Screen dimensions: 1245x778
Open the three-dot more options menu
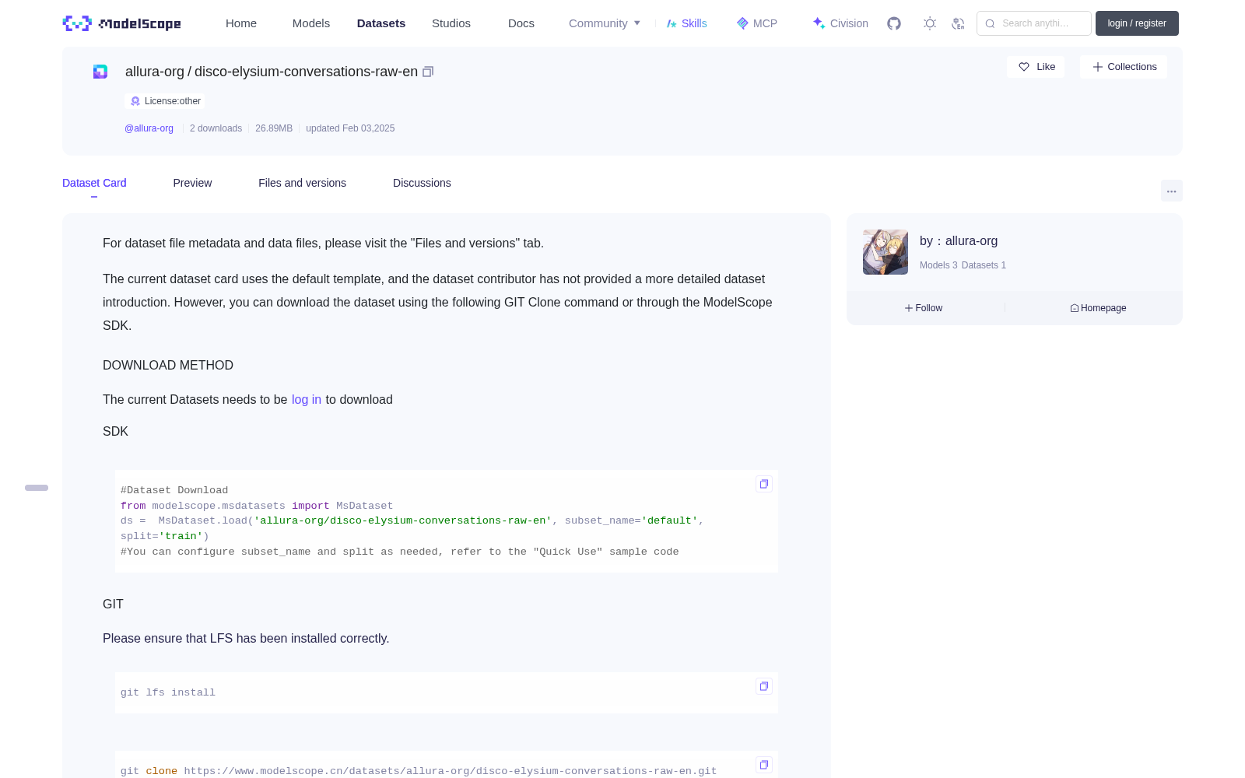tap(1172, 191)
